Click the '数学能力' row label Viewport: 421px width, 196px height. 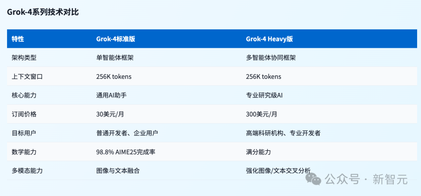[x=24, y=152]
